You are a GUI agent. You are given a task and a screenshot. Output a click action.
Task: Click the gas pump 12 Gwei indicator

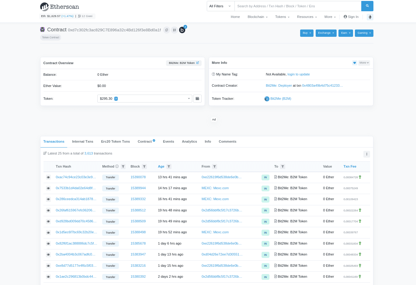[x=85, y=16]
